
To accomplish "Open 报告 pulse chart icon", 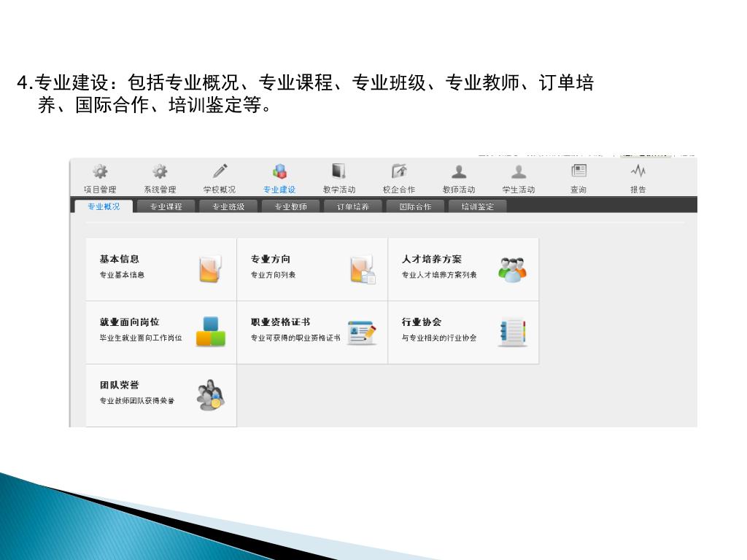I will click(638, 171).
